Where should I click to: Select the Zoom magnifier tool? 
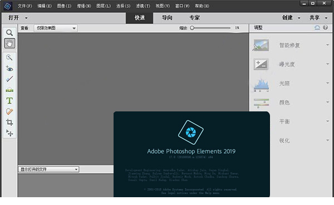pos(9,33)
